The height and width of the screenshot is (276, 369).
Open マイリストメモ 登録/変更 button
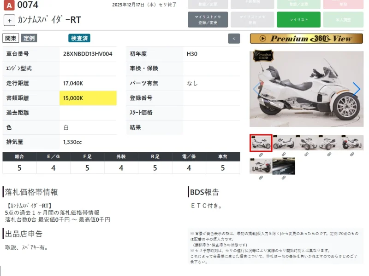(x=208, y=20)
